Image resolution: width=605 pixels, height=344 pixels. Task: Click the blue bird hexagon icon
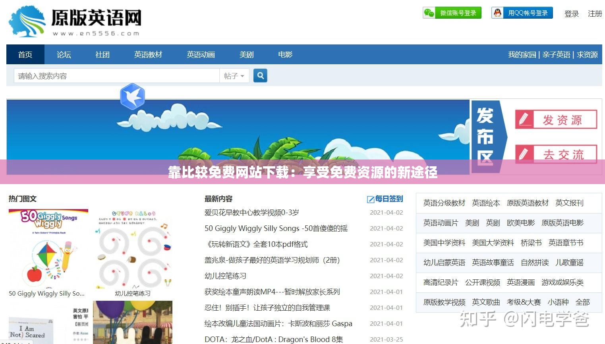(132, 96)
